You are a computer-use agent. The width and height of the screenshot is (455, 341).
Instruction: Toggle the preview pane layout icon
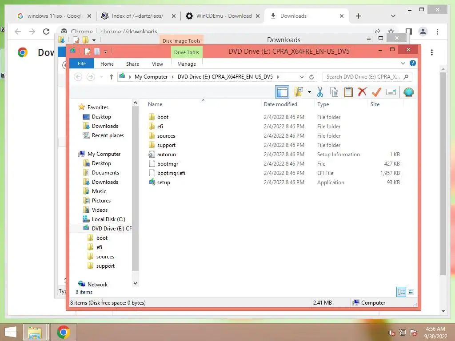pos(282,92)
